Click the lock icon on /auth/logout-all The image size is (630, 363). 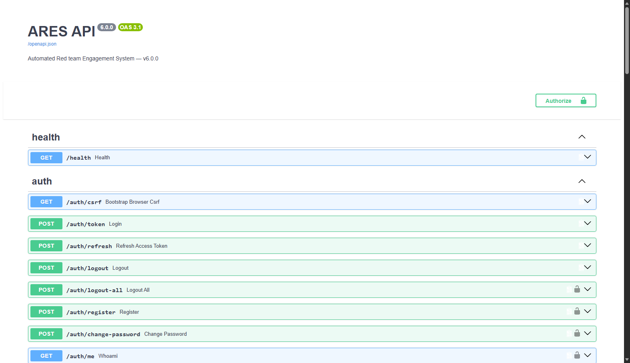coord(577,289)
